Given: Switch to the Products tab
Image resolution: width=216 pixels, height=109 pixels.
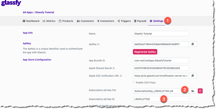Looking at the screenshot, I should [x=66, y=21].
